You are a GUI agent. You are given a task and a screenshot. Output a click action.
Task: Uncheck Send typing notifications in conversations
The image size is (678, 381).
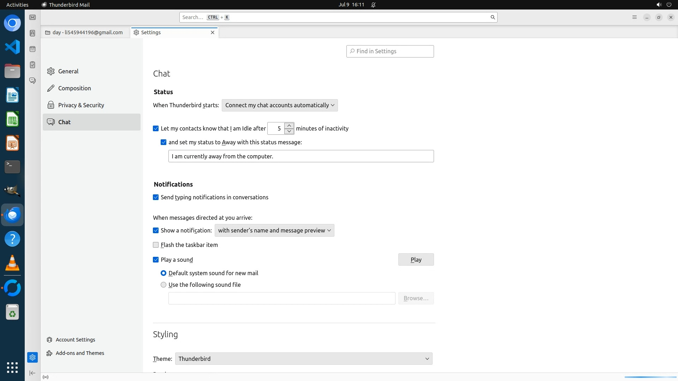(x=156, y=197)
